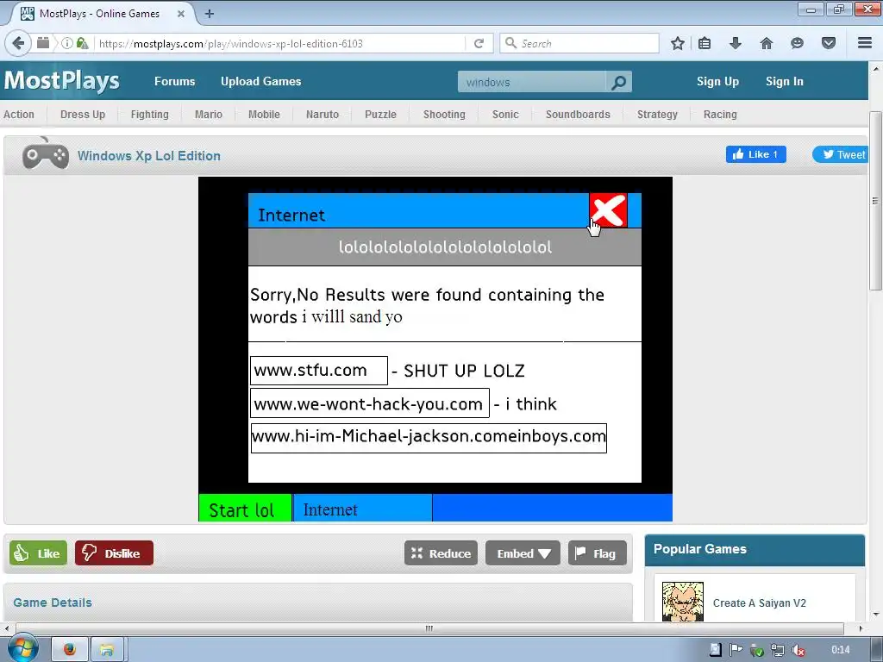Click the network tray icon
The height and width of the screenshot is (662, 883).
point(778,650)
